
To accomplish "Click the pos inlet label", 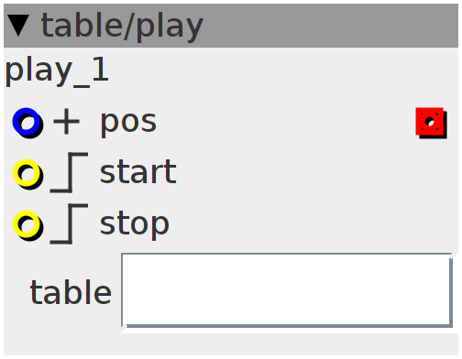I will pyautogui.click(x=128, y=124).
